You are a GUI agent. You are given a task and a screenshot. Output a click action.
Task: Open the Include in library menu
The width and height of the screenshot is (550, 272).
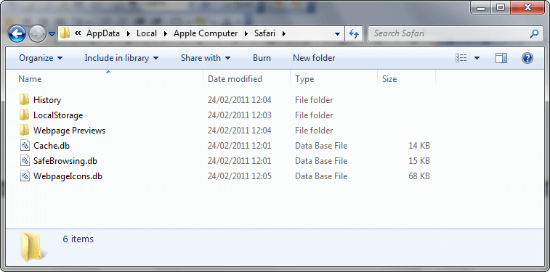click(x=121, y=58)
